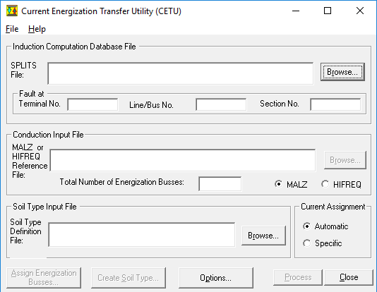The height and width of the screenshot is (292, 377).
Task: Click the Close button at bottom
Action: 349,277
